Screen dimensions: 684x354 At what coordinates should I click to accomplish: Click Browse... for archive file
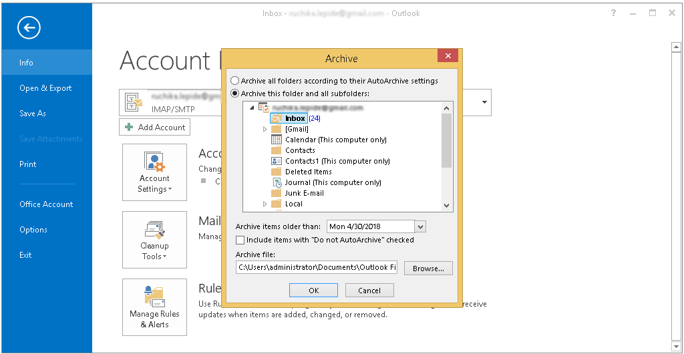pos(428,269)
